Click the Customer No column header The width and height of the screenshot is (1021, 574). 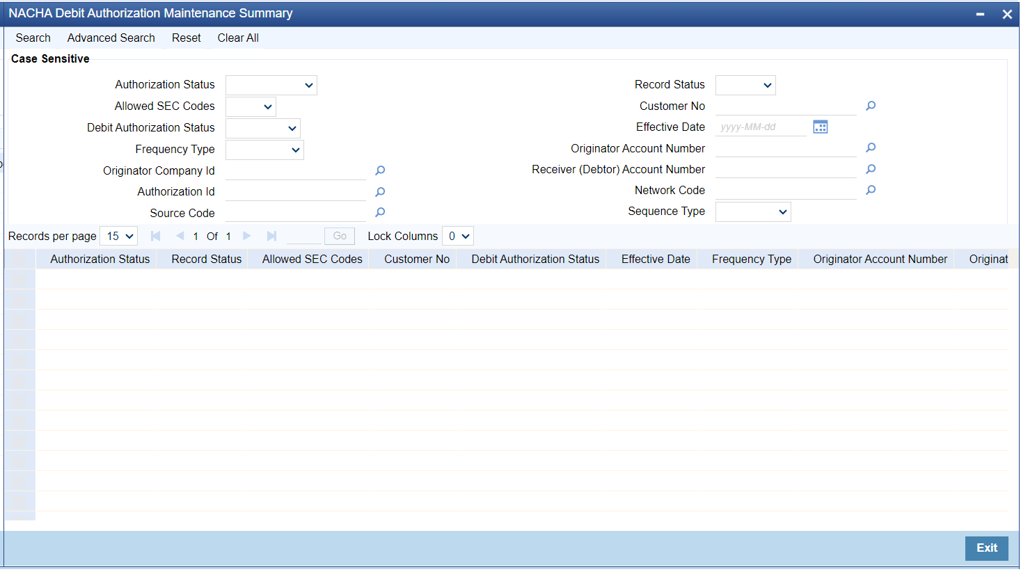tap(417, 259)
